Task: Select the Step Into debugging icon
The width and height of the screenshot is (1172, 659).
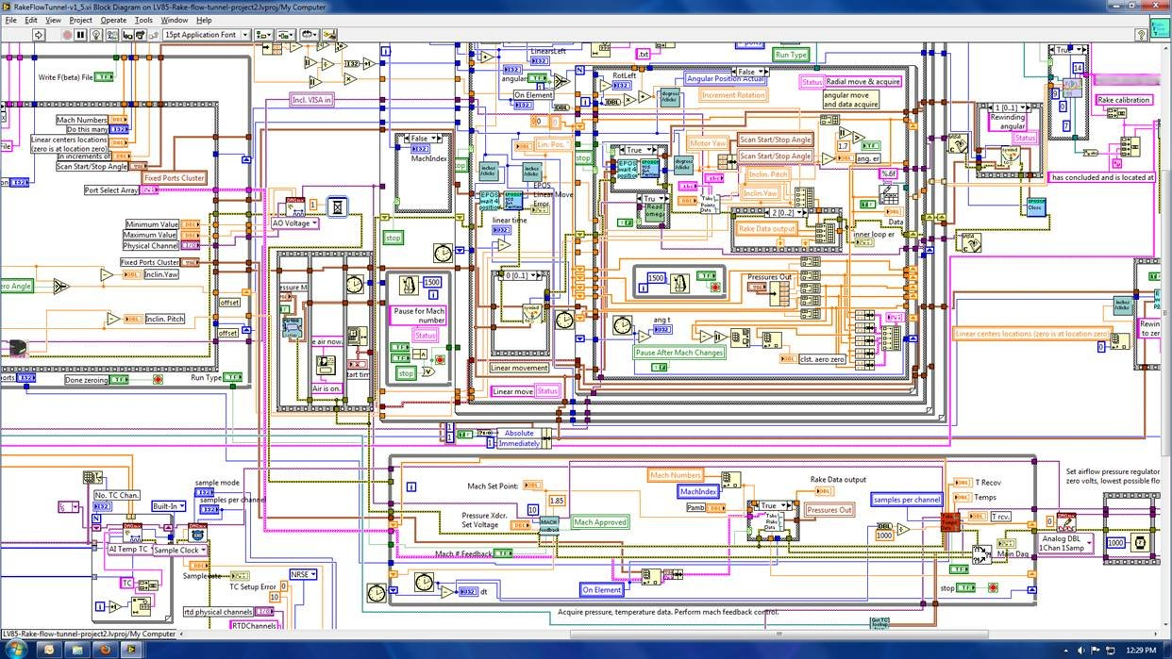Action: coord(128,35)
